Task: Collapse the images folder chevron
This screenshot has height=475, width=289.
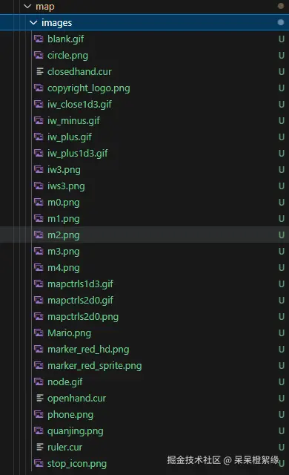Action: [33, 23]
